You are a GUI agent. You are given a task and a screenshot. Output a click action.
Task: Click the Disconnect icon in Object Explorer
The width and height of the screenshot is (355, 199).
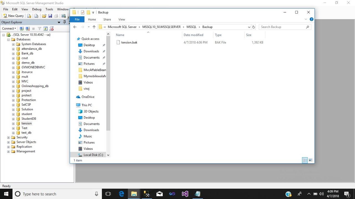[27, 28]
